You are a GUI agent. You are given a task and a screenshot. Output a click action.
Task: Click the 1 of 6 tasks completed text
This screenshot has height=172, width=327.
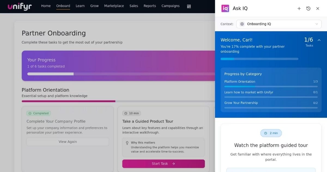tap(46, 66)
